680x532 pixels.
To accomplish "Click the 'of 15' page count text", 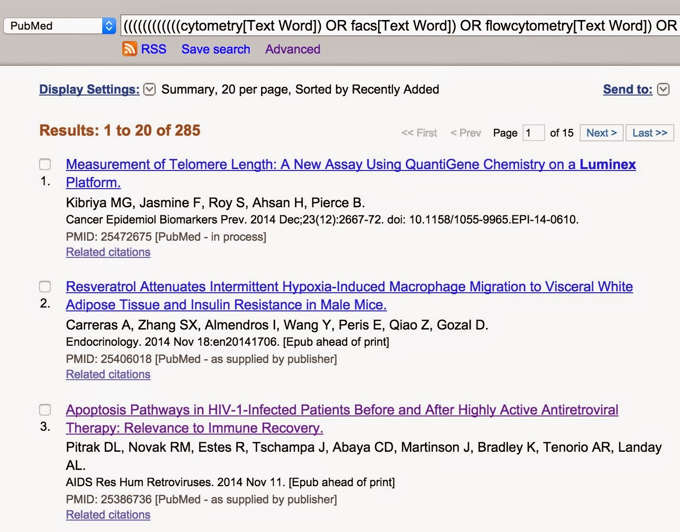I will [x=562, y=133].
